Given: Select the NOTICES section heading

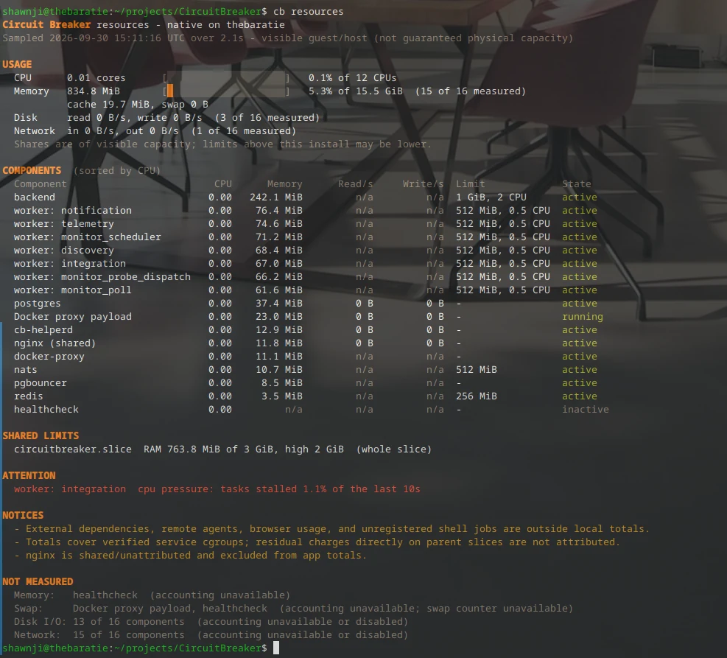Looking at the screenshot, I should coord(23,516).
